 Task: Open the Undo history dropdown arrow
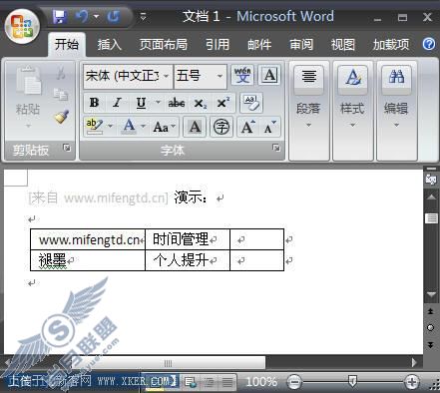click(96, 16)
